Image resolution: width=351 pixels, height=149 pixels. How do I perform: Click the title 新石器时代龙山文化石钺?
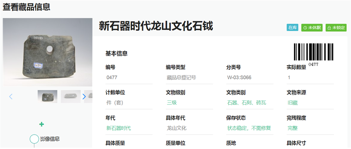click(156, 26)
